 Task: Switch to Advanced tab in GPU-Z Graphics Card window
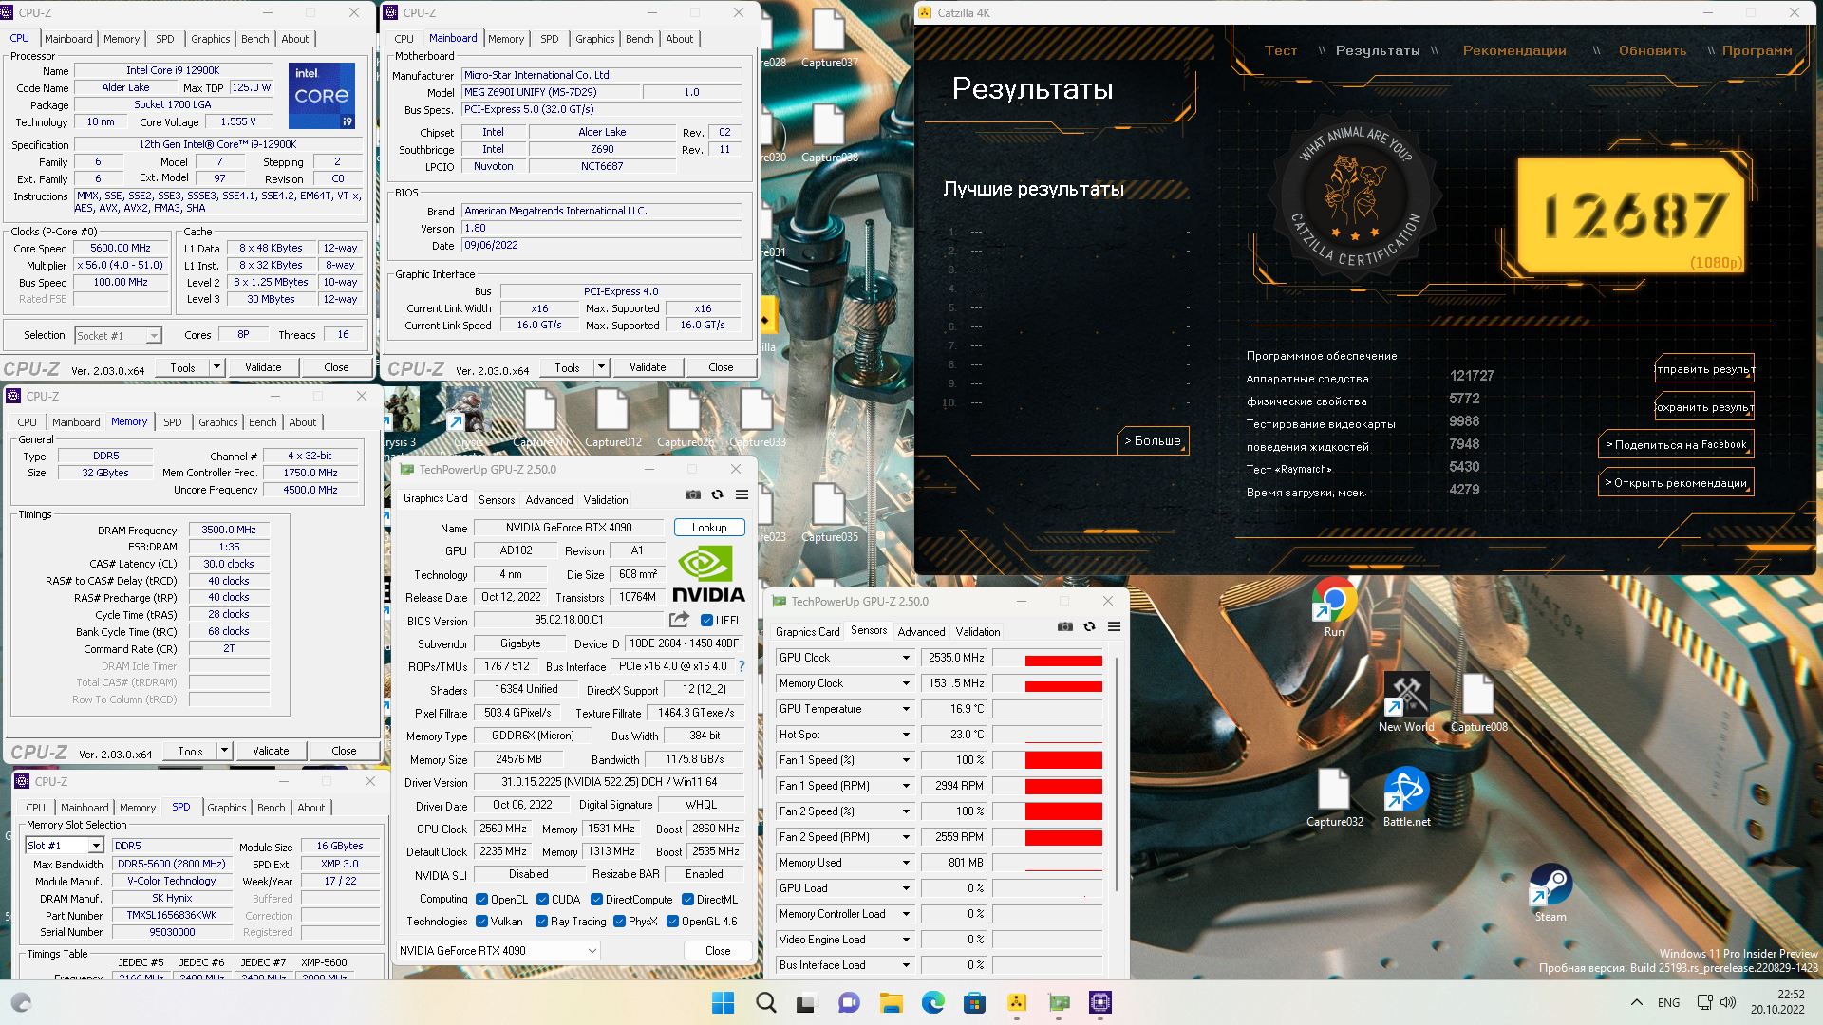click(x=549, y=500)
